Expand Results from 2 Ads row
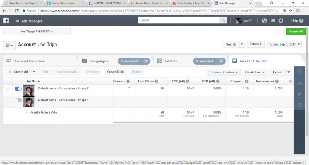 pyautogui.click(x=26, y=112)
